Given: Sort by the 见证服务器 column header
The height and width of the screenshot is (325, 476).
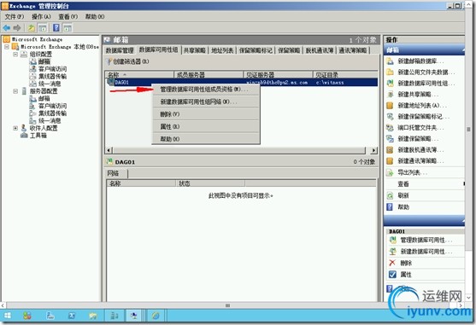Looking at the screenshot, I should pyautogui.click(x=278, y=74).
